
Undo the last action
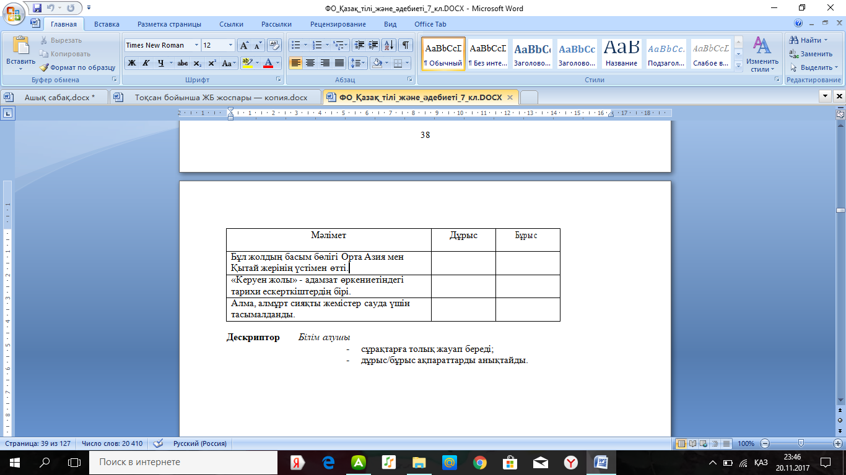(x=51, y=9)
